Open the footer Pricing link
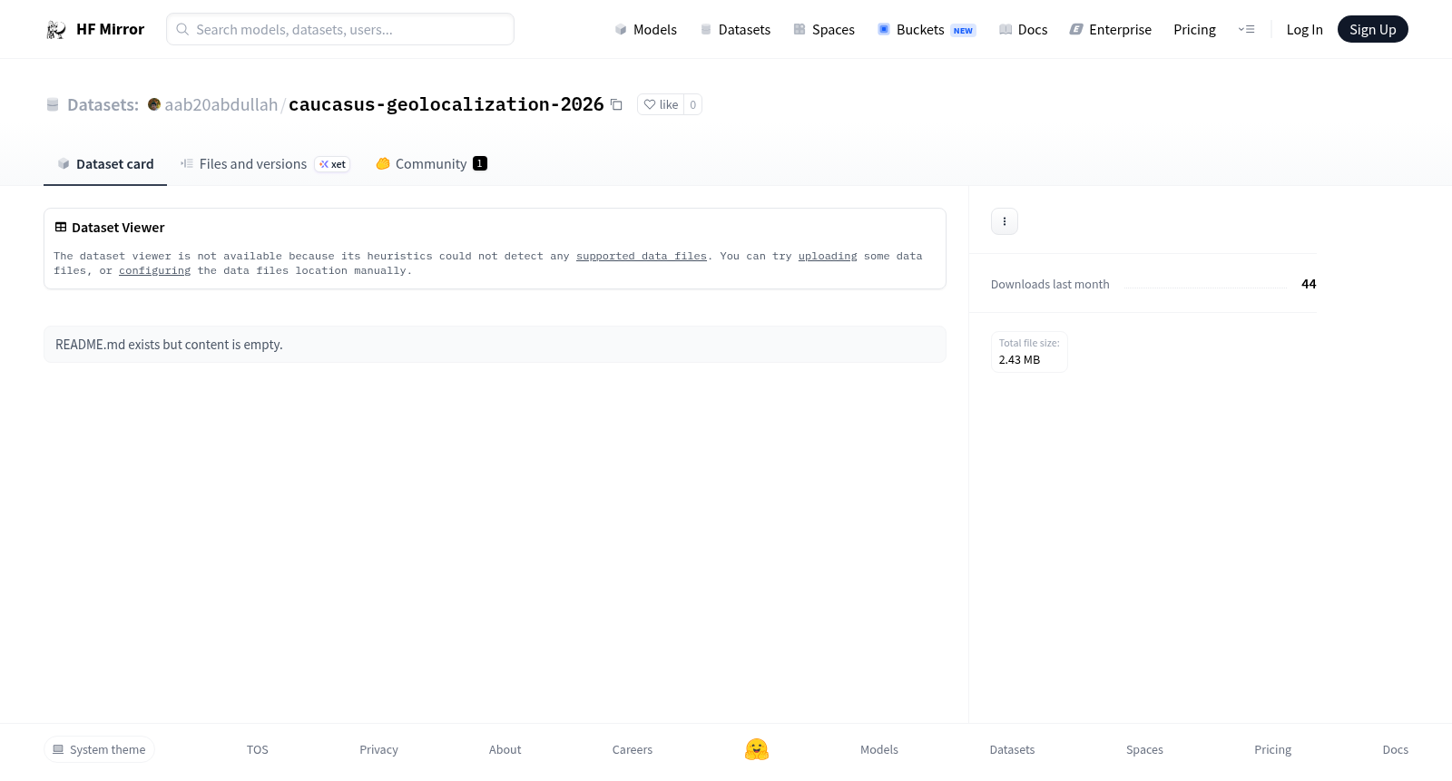 [1272, 749]
